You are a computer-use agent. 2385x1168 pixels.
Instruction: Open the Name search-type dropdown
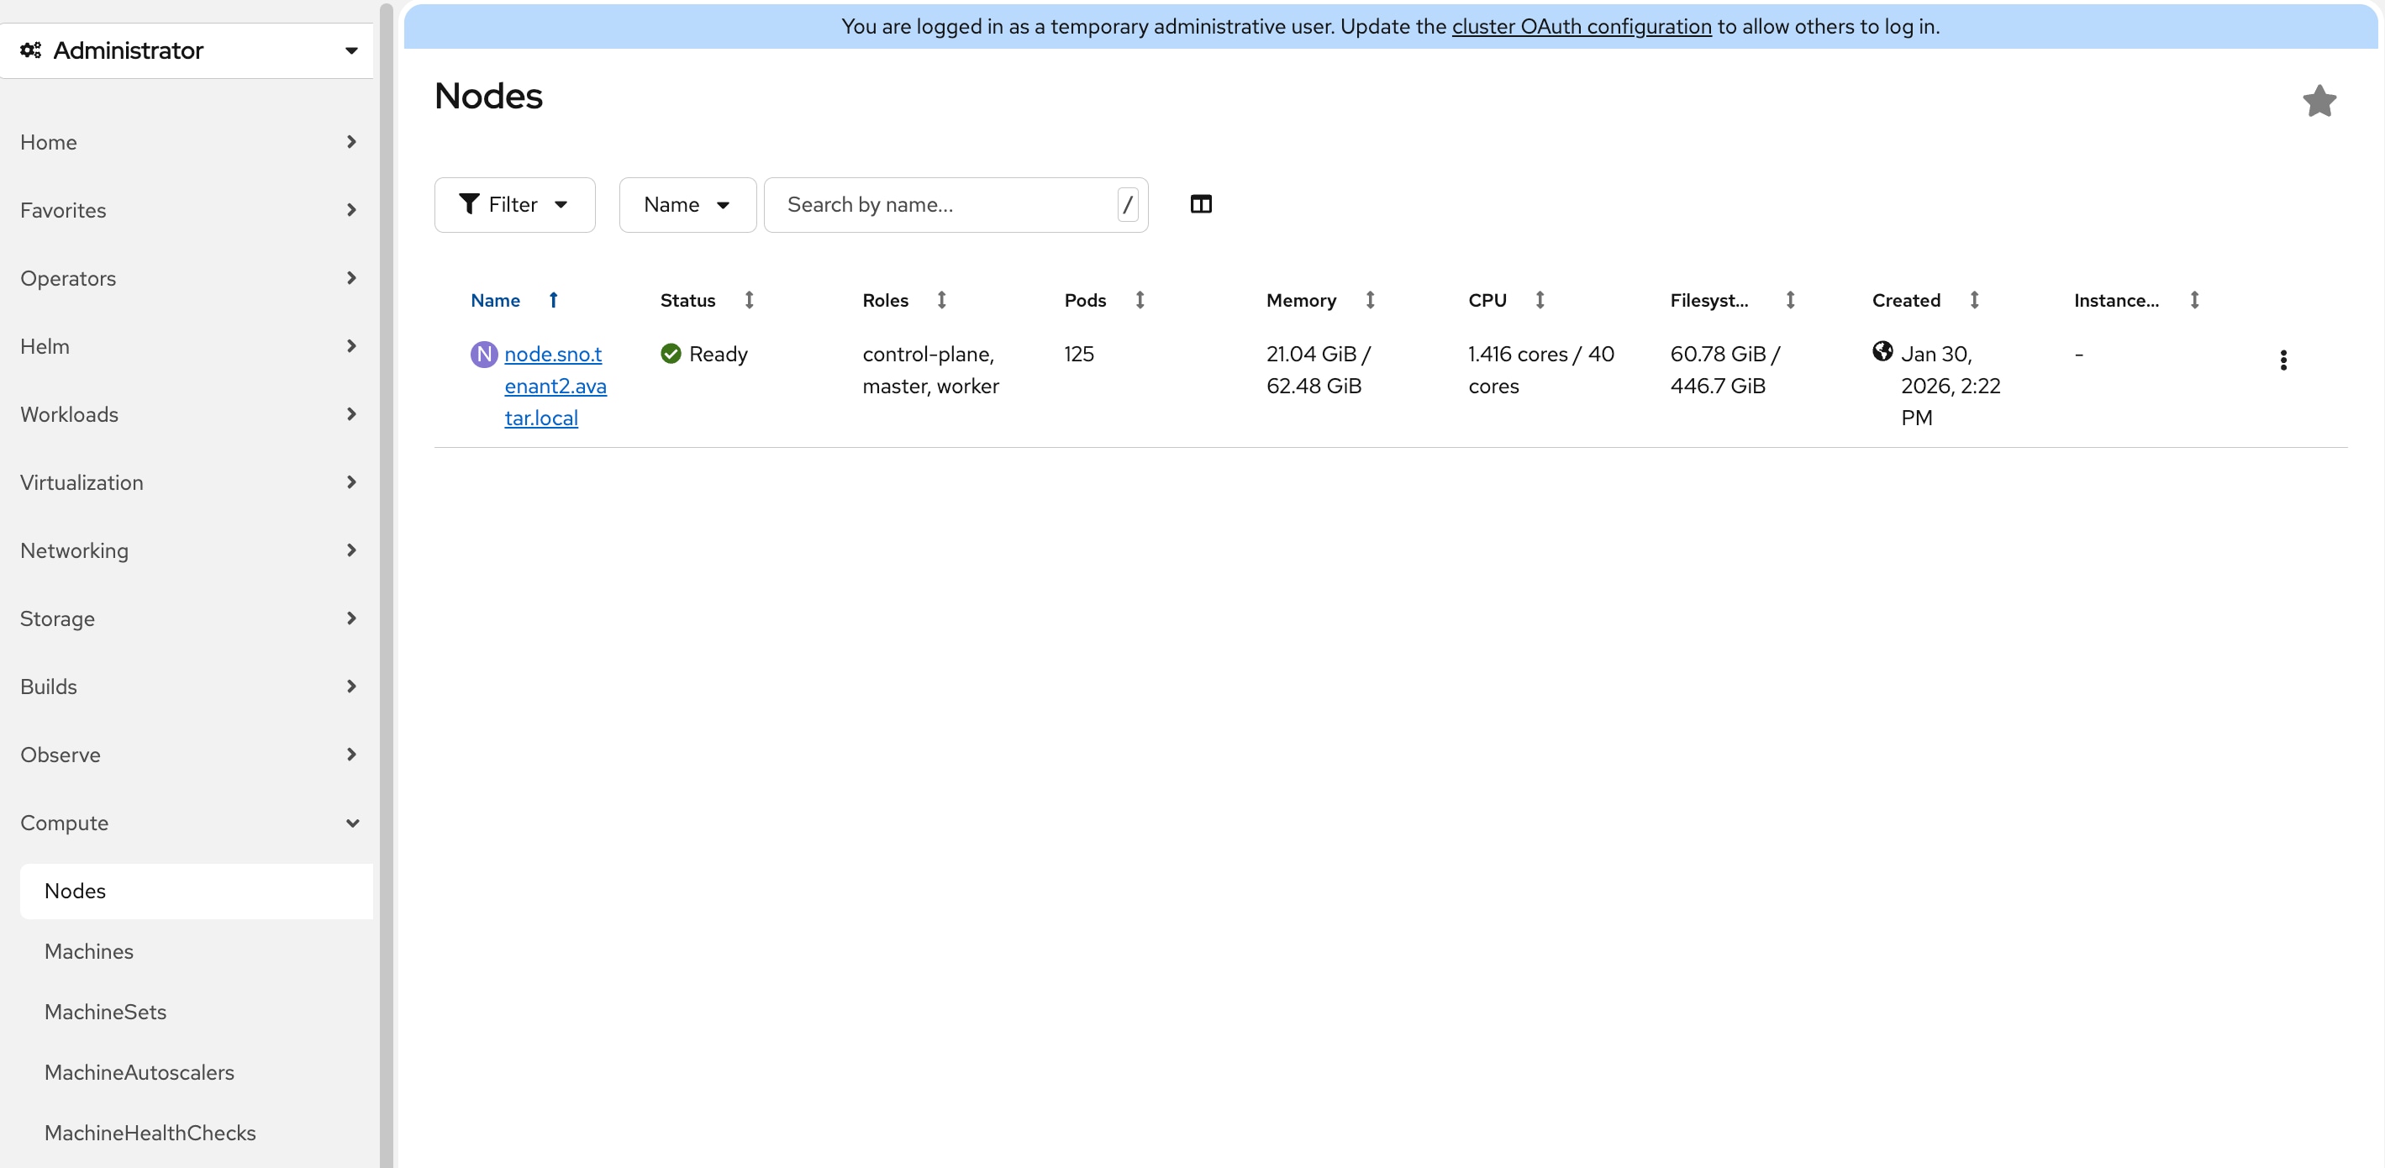pos(687,204)
